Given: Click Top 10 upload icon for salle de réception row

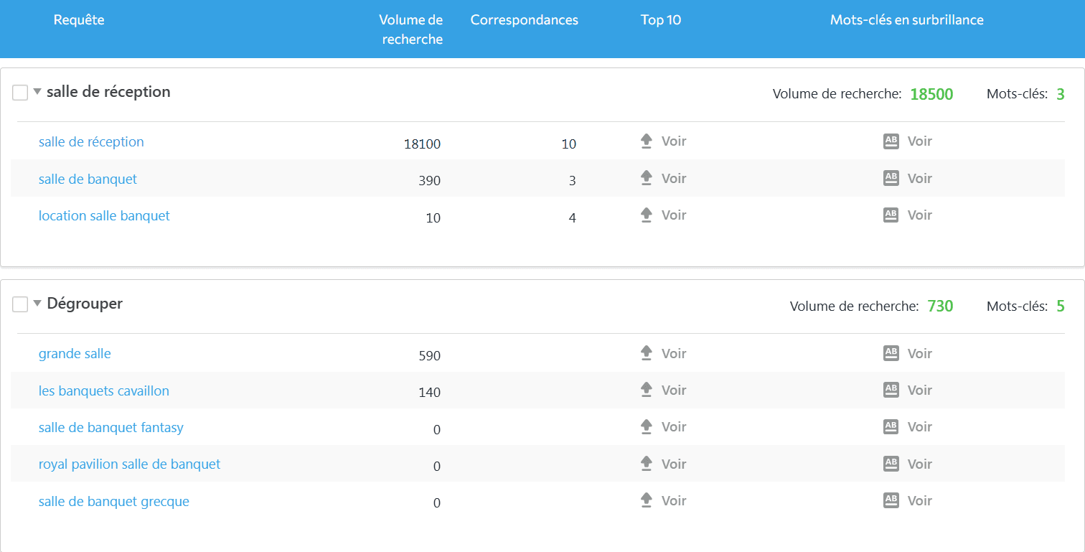Looking at the screenshot, I should point(647,141).
